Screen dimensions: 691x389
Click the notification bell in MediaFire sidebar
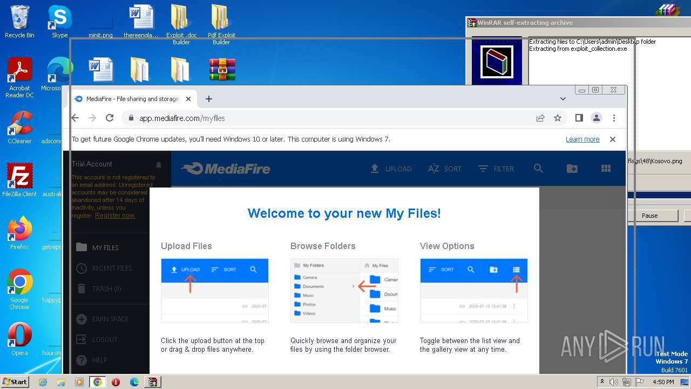[x=159, y=164]
